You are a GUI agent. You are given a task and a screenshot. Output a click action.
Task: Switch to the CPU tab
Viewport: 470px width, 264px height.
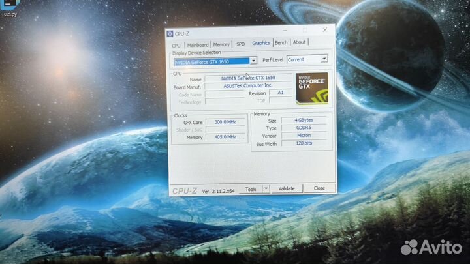click(176, 46)
